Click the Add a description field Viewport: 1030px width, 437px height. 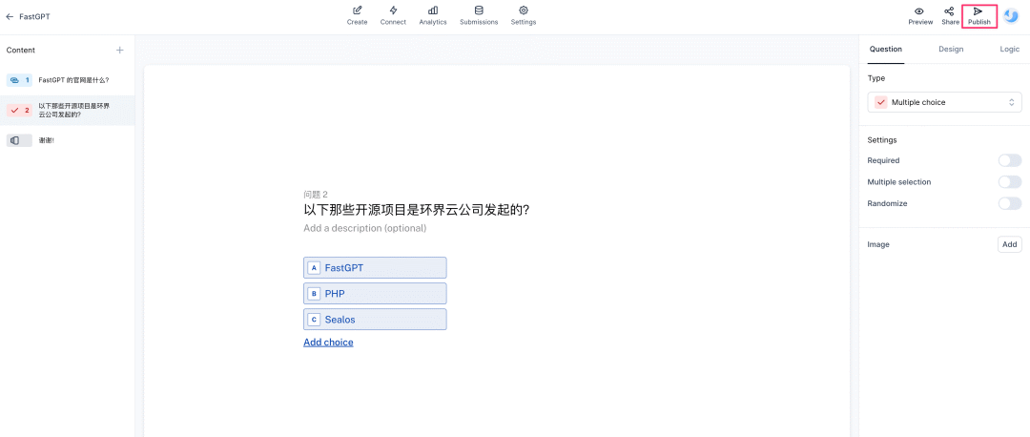[x=364, y=229]
